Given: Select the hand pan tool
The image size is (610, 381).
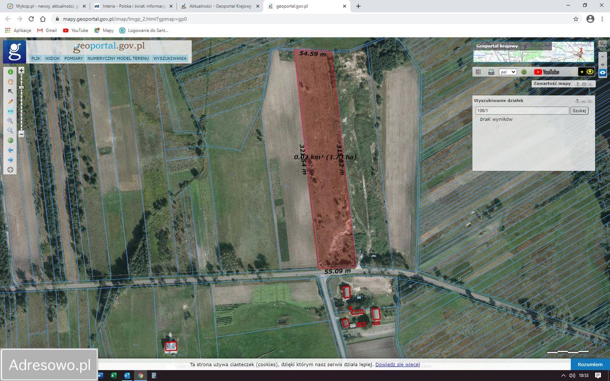Looking at the screenshot, I should (x=10, y=82).
